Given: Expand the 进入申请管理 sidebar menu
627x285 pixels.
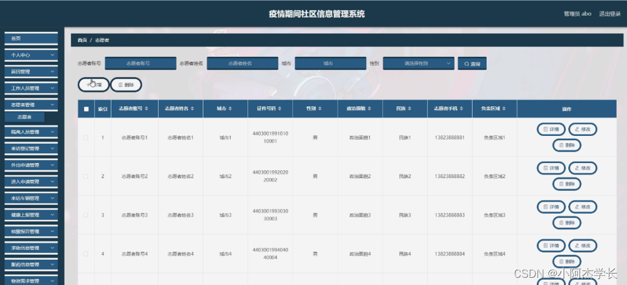Looking at the screenshot, I should tap(31, 182).
